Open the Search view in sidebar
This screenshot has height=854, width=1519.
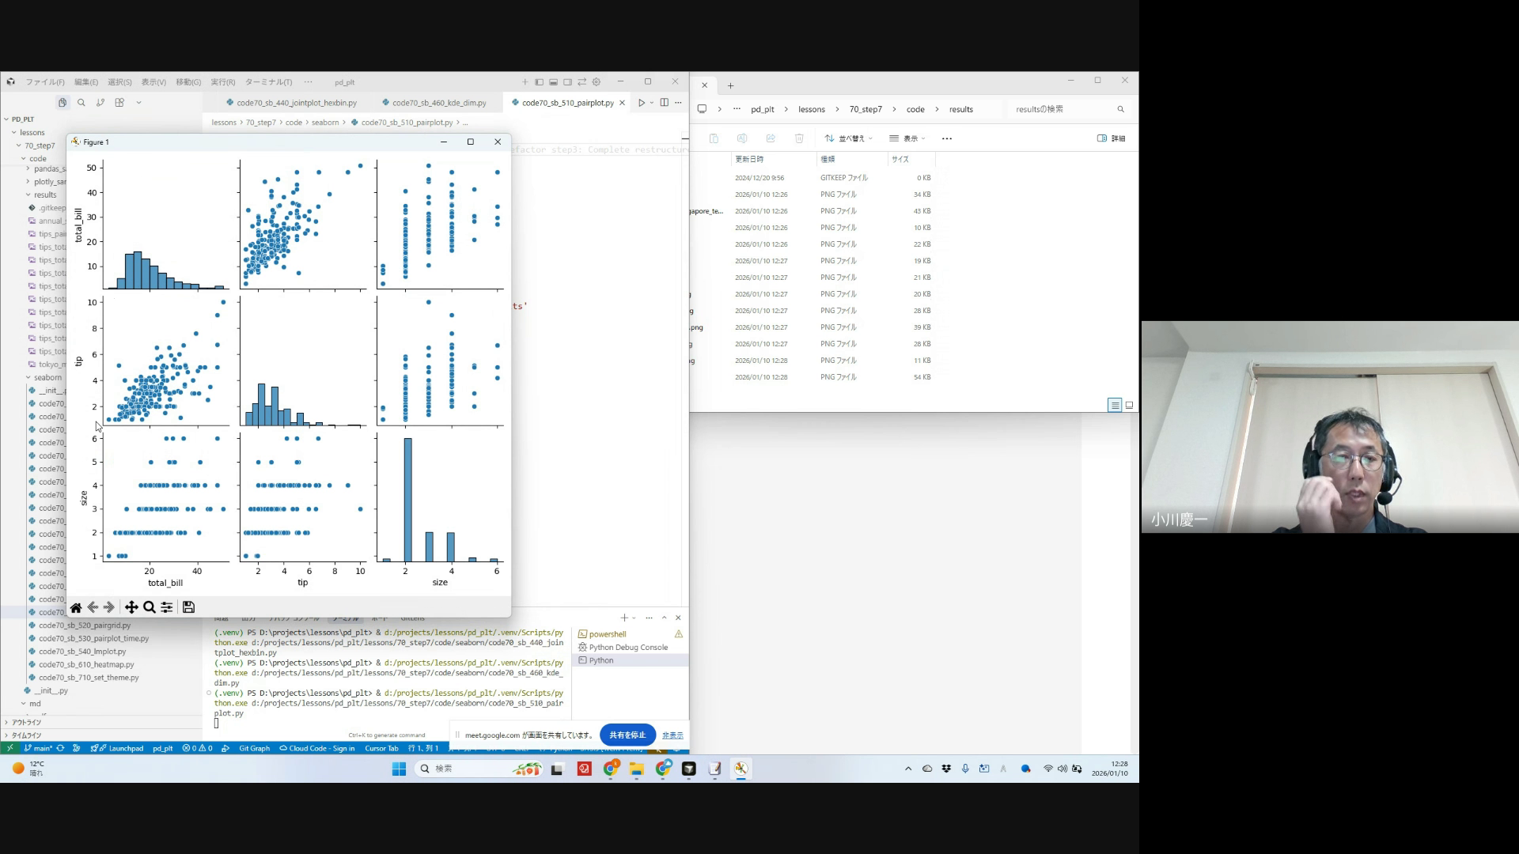point(81,103)
